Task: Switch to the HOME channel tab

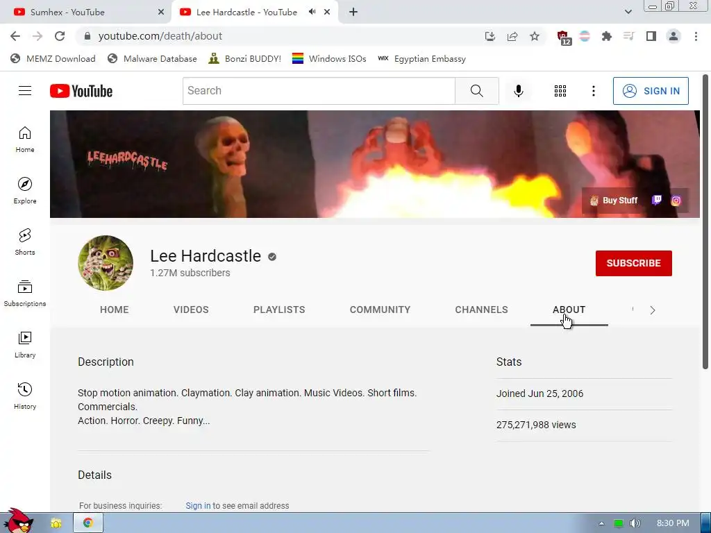Action: 115,310
